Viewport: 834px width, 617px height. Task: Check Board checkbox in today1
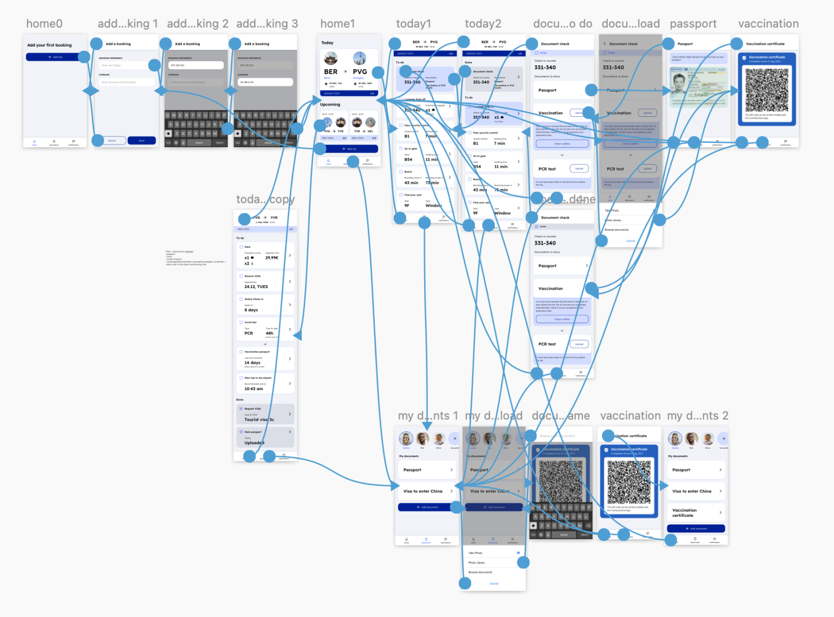pyautogui.click(x=401, y=172)
